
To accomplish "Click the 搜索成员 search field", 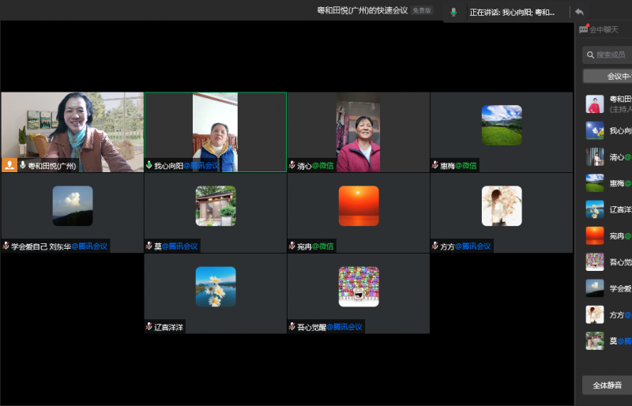I will tap(610, 55).
